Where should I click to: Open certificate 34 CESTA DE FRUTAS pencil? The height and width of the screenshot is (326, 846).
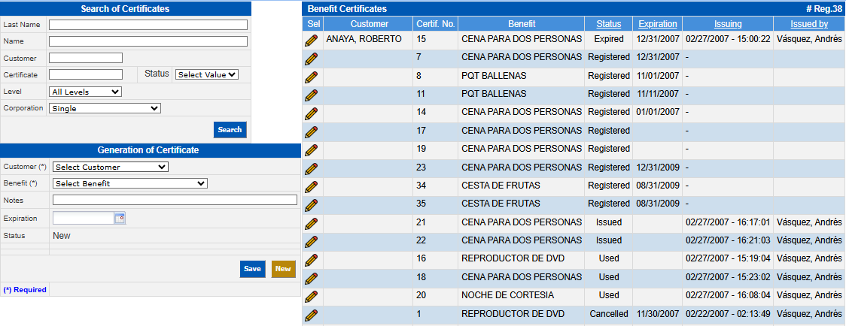(x=311, y=186)
